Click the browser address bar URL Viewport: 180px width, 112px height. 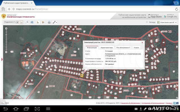[32, 9]
